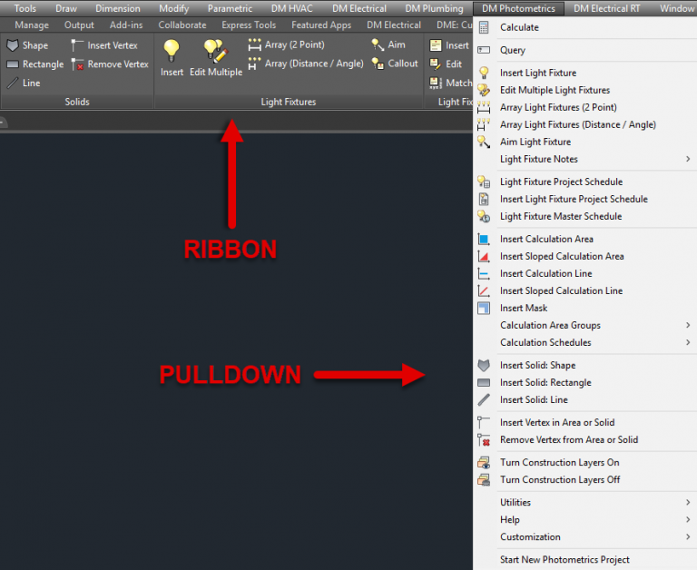697x570 pixels.
Task: Click Array Light Fixtures (Distance / Angle) menu icon
Action: point(484,125)
